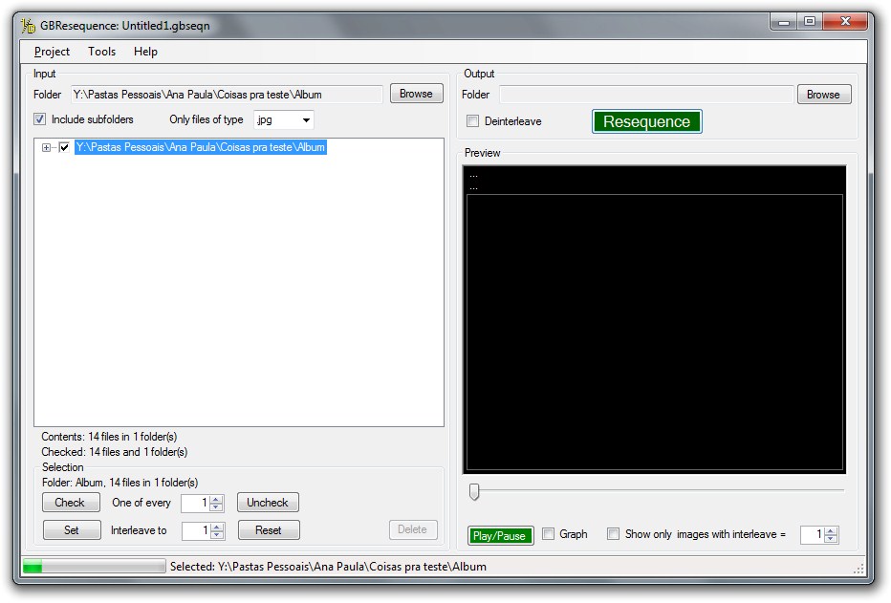This screenshot has height=603, width=891.
Task: Click the green Resequence button
Action: click(646, 121)
